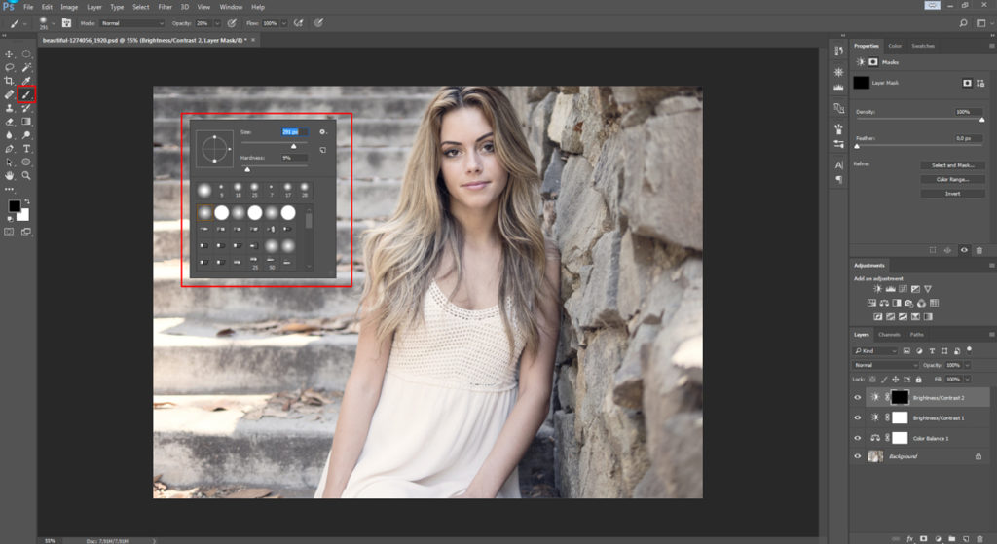Select the Crop tool
997x544 pixels.
tap(10, 81)
